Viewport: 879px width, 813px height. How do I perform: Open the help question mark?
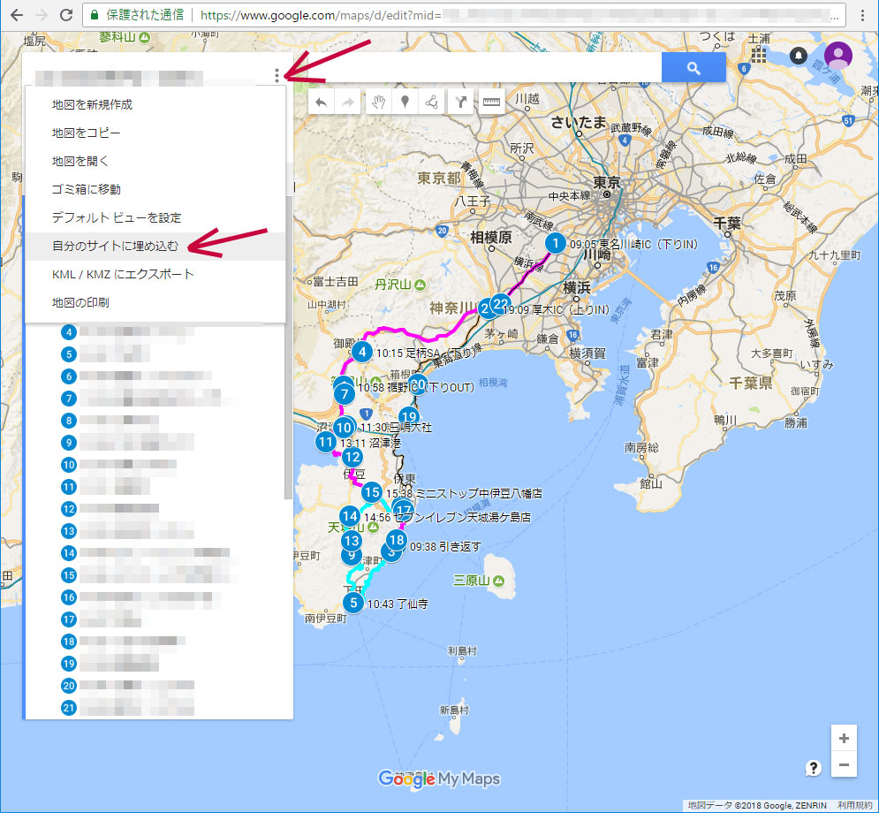click(x=813, y=768)
